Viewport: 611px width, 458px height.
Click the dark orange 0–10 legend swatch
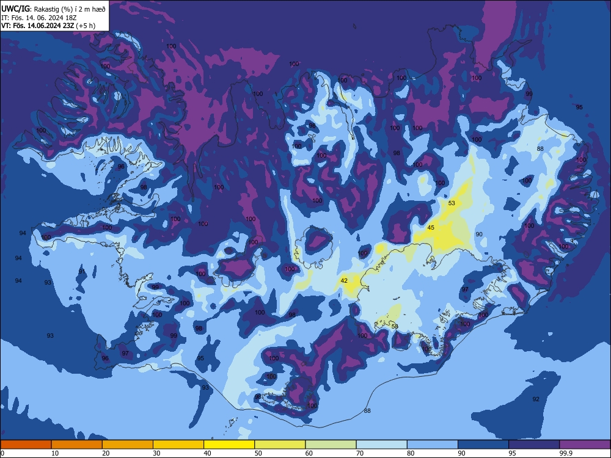[x=26, y=445]
